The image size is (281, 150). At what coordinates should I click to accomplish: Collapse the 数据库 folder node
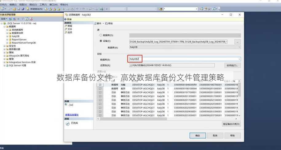[4, 27]
